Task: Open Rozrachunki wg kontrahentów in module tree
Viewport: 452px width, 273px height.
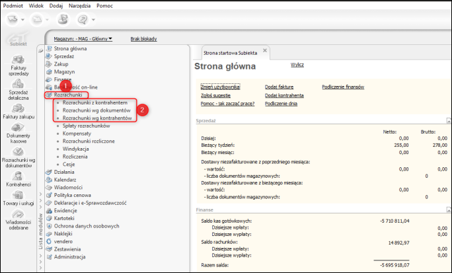Action: [x=97, y=118]
